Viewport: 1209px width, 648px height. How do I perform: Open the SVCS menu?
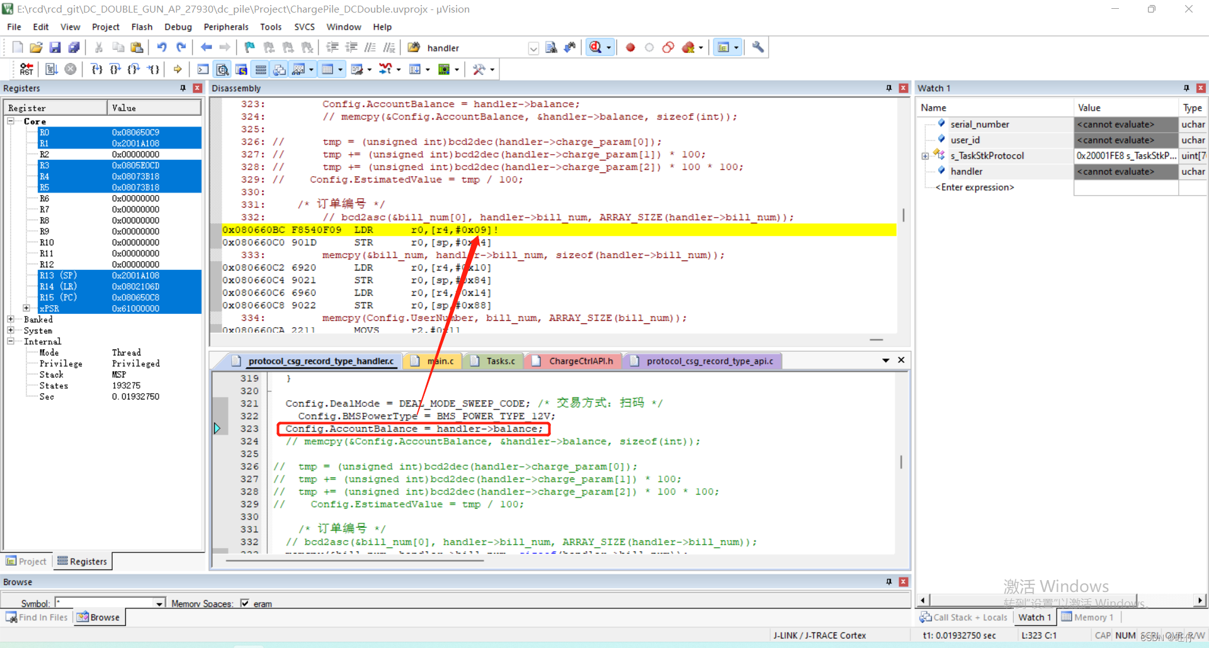304,27
